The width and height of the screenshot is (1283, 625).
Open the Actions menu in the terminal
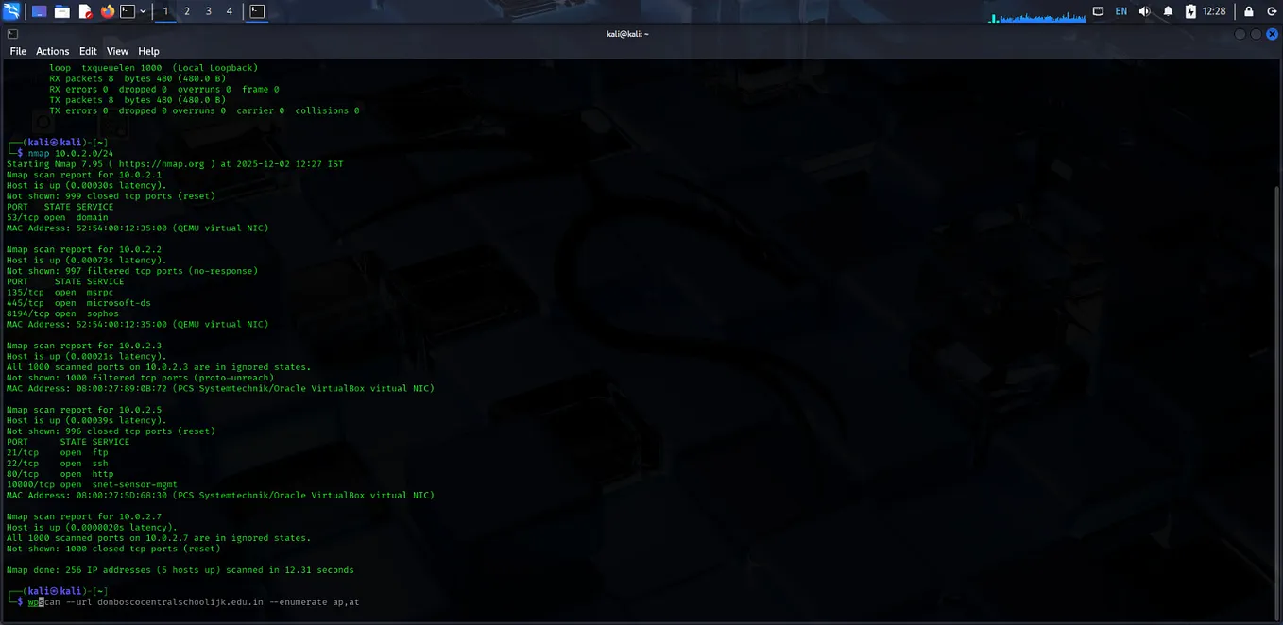pos(52,51)
